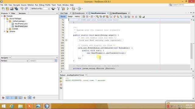195x109 pixels.
Task: Expand the example package node
Action: (7, 29)
